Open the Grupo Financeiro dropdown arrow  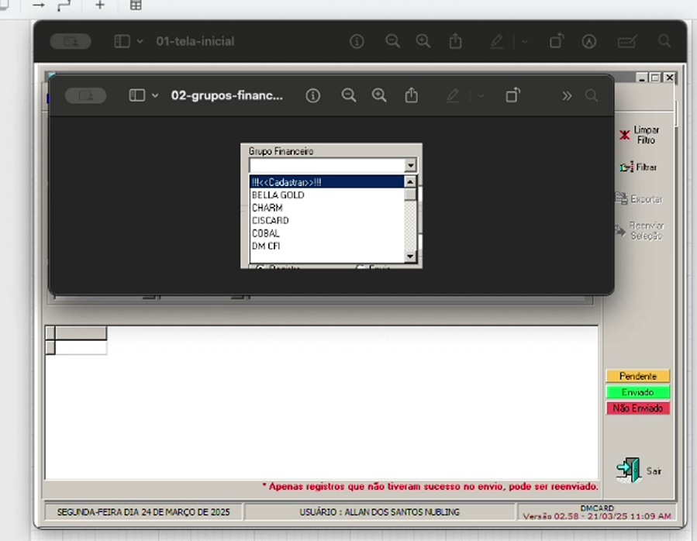[x=410, y=164]
